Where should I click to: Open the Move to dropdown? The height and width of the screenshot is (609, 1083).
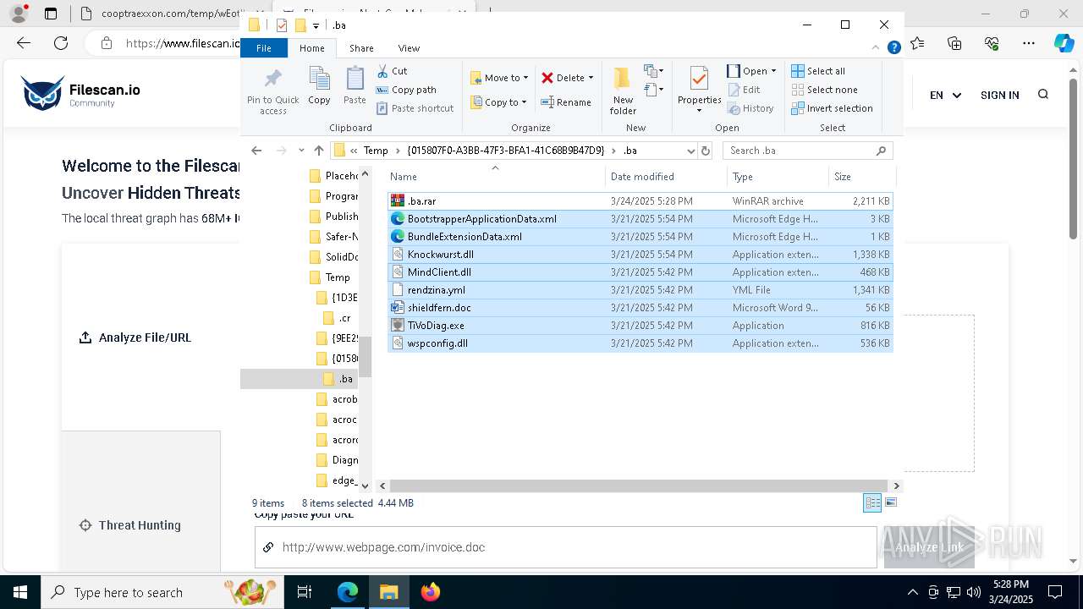click(499, 78)
